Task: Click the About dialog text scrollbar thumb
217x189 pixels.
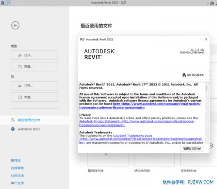Action: click(x=207, y=88)
